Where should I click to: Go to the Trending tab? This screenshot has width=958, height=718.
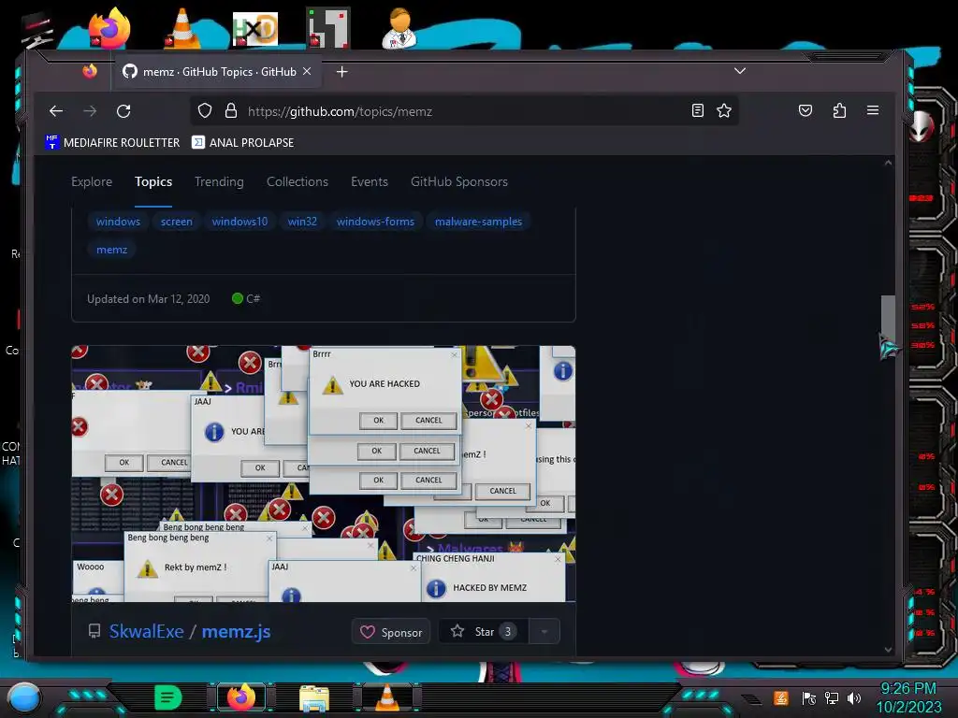pyautogui.click(x=219, y=181)
